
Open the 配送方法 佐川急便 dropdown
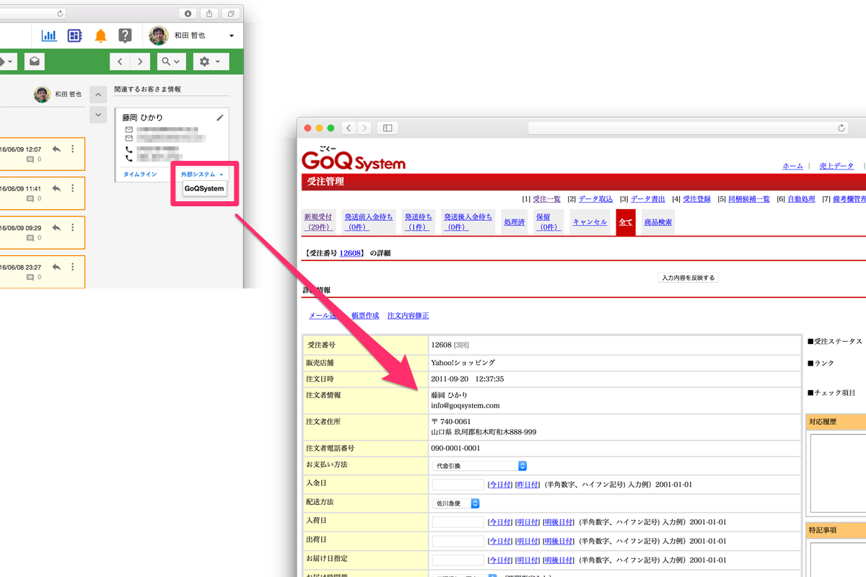coord(456,503)
